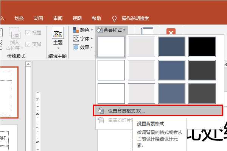Select white style in third row
227x151 pixels.
click(111, 94)
